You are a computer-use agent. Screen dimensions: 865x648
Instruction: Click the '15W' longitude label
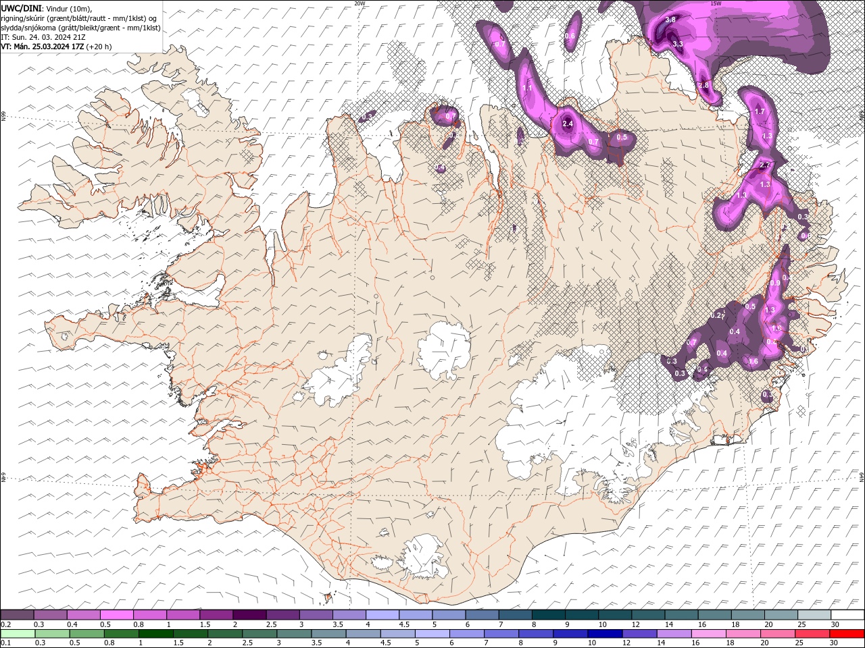pyautogui.click(x=716, y=3)
